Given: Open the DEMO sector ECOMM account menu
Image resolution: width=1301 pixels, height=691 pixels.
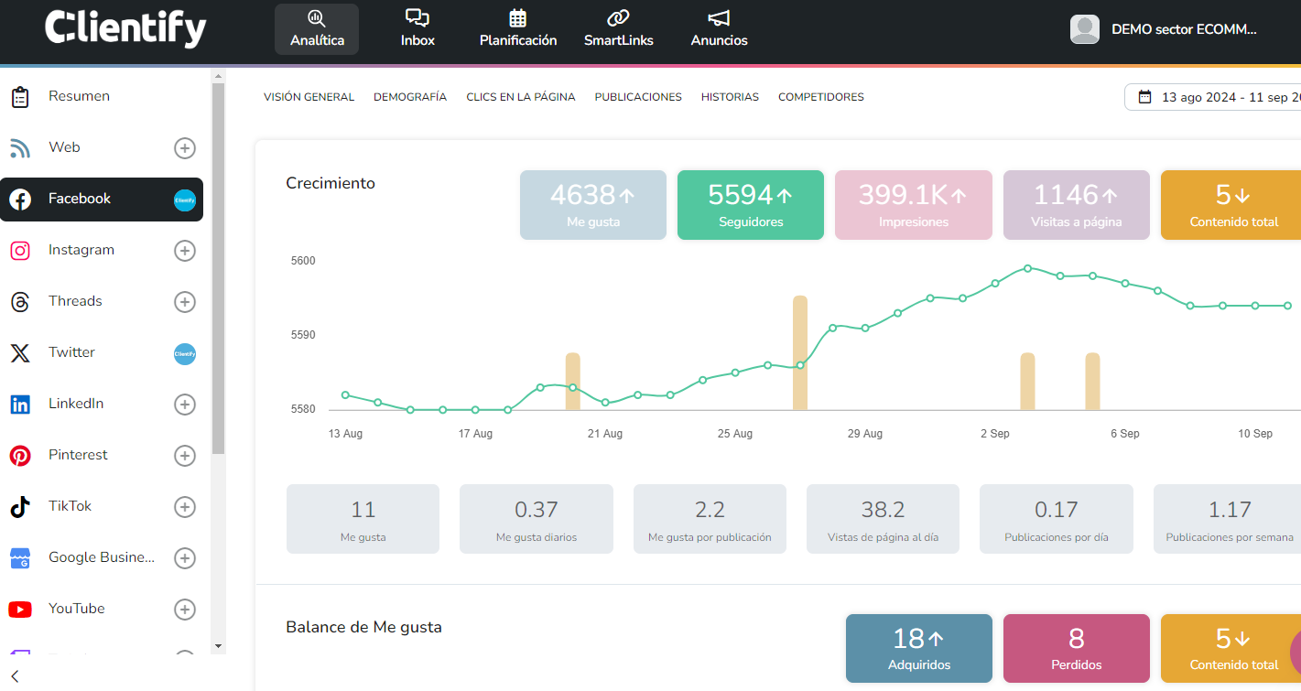Looking at the screenshot, I should pyautogui.click(x=1181, y=28).
